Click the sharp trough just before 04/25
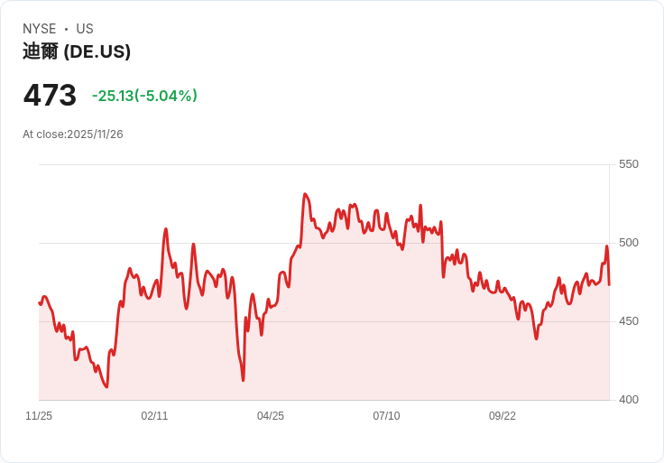The width and height of the screenshot is (664, 463). tap(243, 380)
